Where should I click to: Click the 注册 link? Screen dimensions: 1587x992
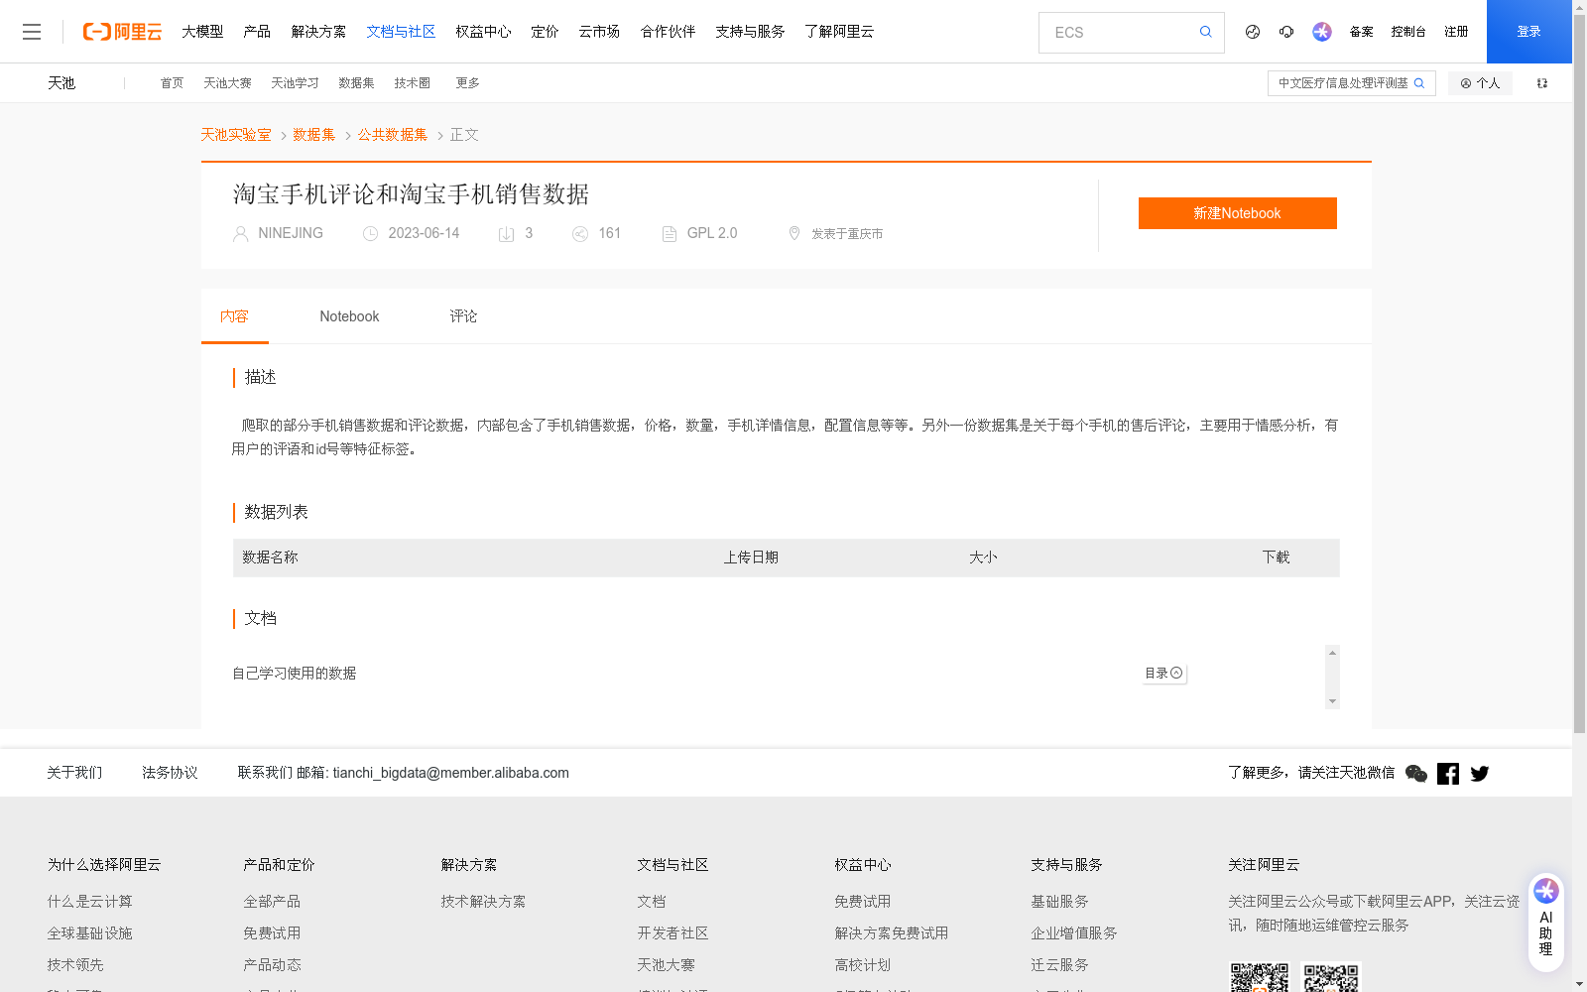(1456, 32)
